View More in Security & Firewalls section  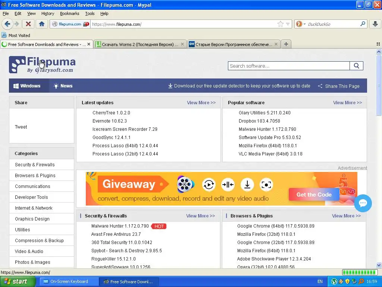pyautogui.click(x=200, y=216)
